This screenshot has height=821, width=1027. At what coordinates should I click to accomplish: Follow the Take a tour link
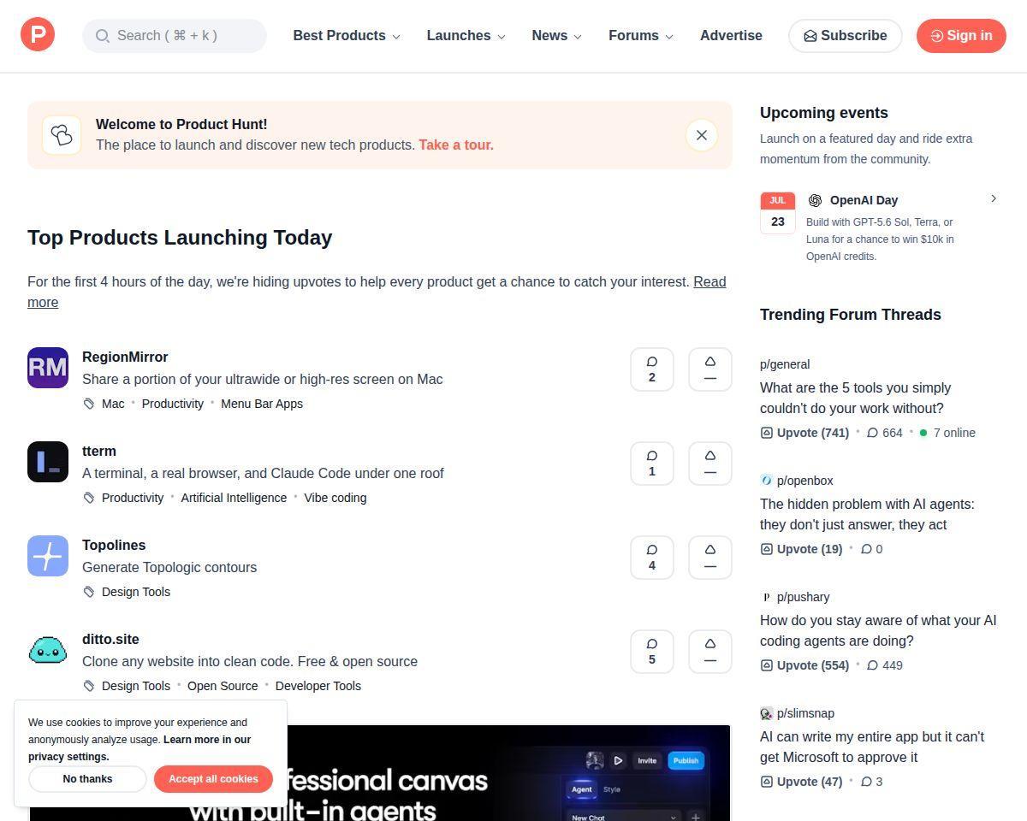tap(456, 145)
